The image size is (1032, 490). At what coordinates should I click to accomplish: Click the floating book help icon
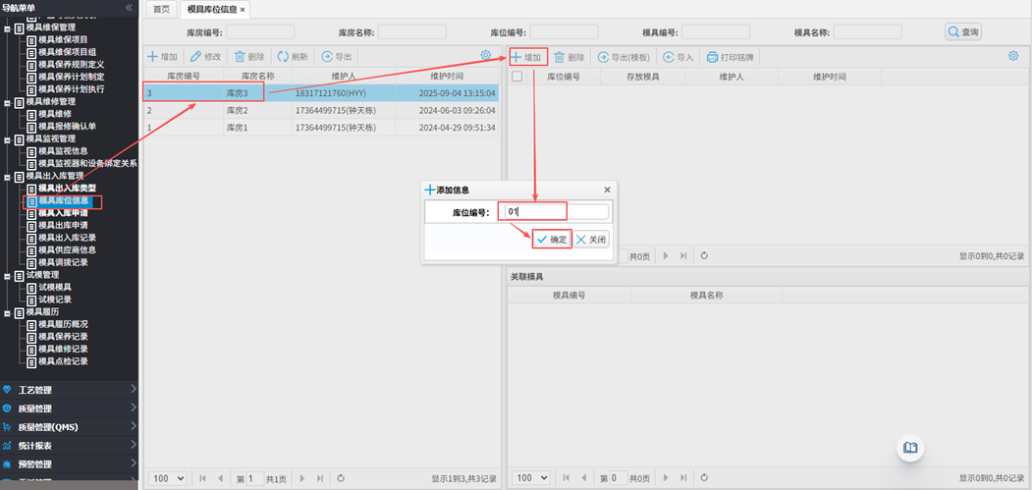[910, 448]
